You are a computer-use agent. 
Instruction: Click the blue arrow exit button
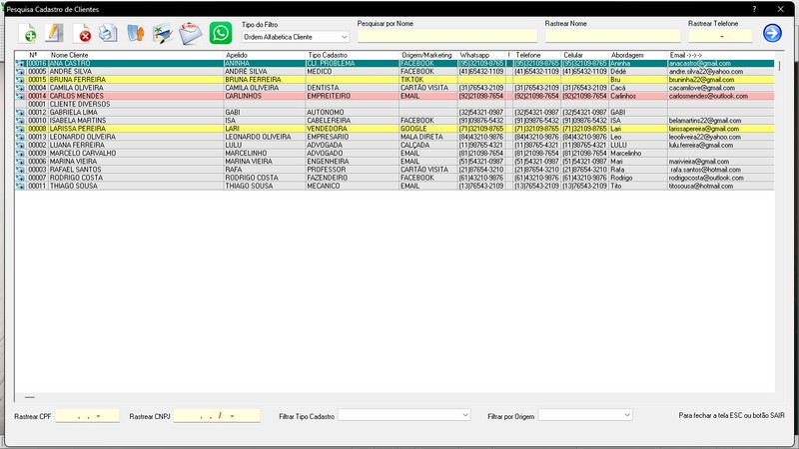772,33
